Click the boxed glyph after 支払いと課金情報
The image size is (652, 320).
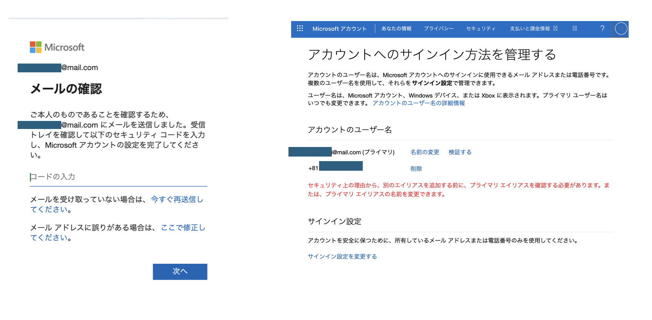[555, 28]
